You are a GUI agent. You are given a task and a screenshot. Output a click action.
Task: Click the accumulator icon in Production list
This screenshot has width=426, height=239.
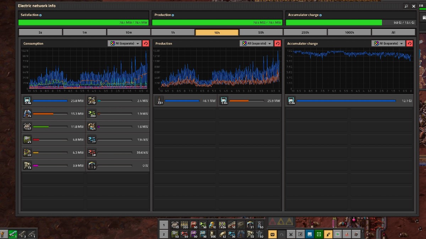point(224,101)
